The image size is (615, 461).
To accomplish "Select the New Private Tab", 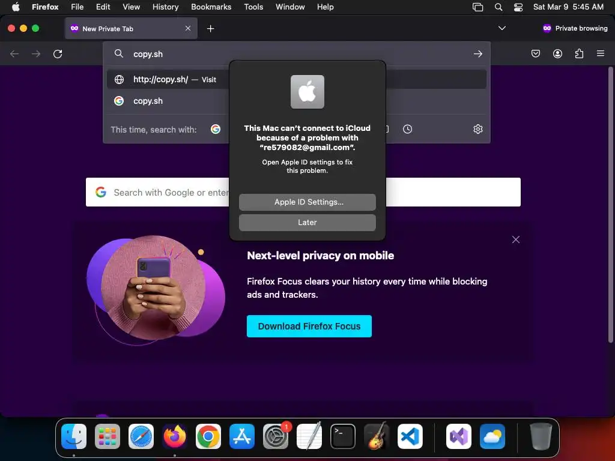I will click(x=131, y=28).
